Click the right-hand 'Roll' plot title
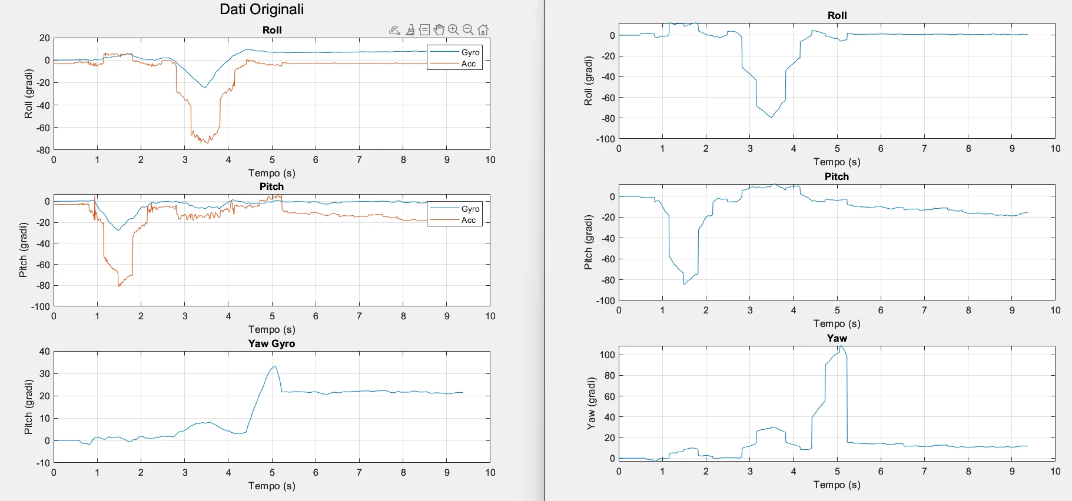This screenshot has width=1072, height=501. (837, 15)
